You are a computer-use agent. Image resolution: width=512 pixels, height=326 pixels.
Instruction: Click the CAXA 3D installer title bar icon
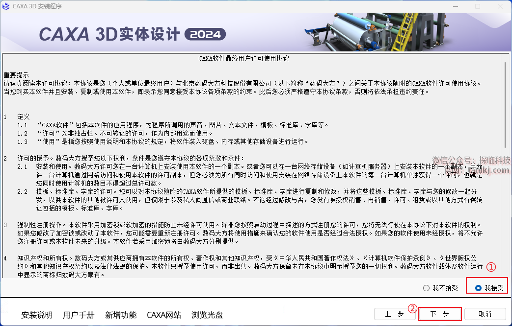coord(6,6)
